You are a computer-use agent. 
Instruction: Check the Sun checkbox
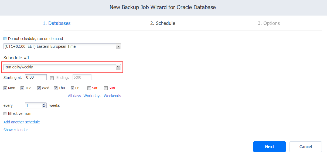[x=106, y=88]
